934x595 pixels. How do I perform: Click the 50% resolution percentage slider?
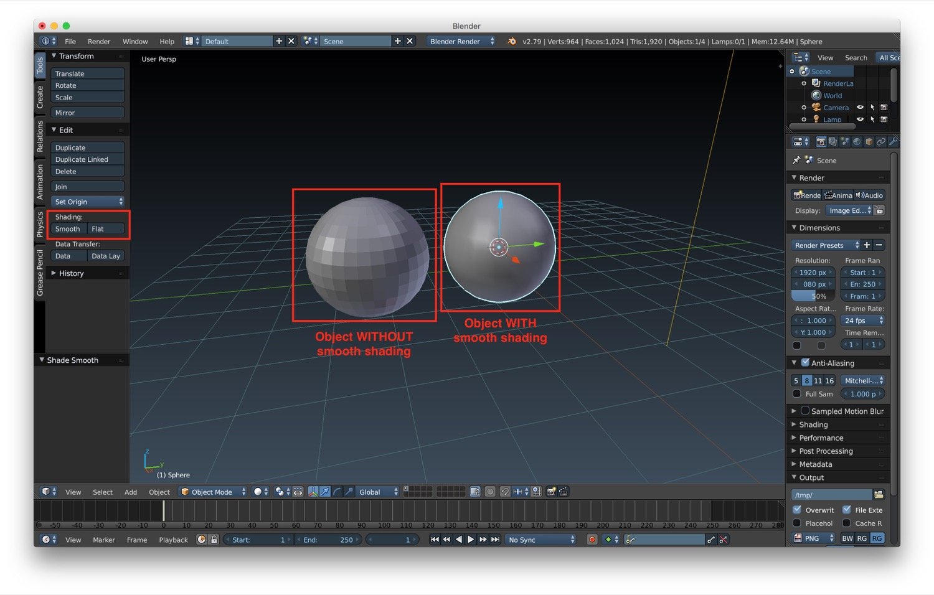click(813, 296)
